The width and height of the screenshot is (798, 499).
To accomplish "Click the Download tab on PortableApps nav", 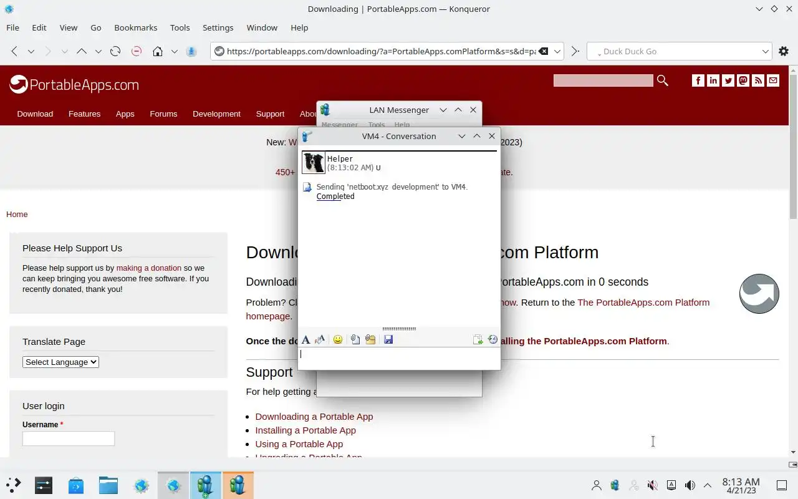I will [35, 114].
